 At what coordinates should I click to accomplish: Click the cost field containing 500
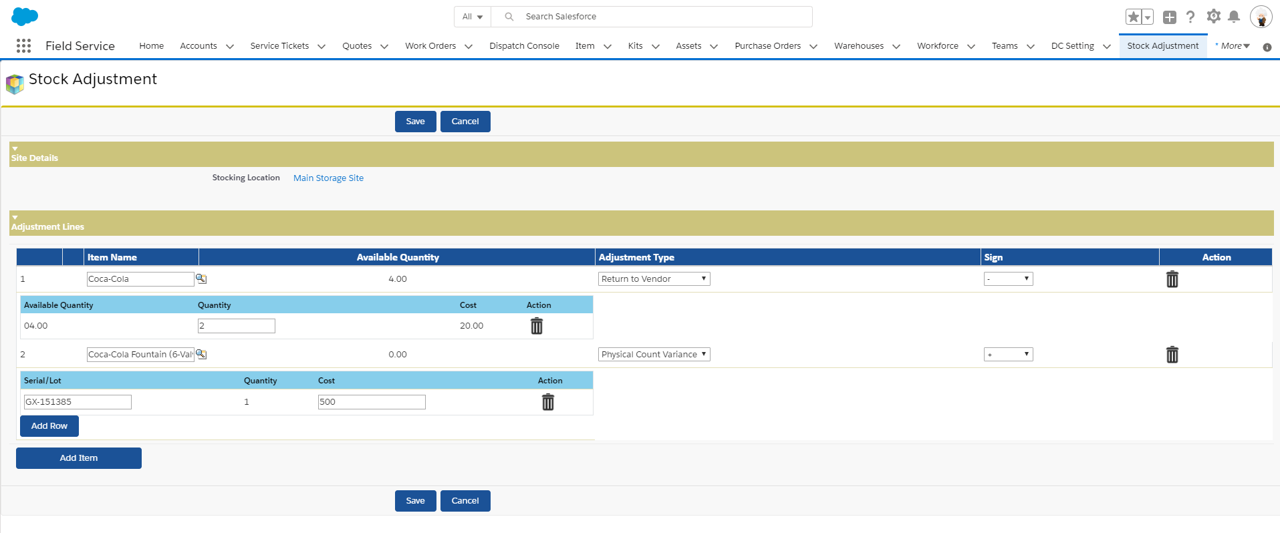(x=372, y=402)
